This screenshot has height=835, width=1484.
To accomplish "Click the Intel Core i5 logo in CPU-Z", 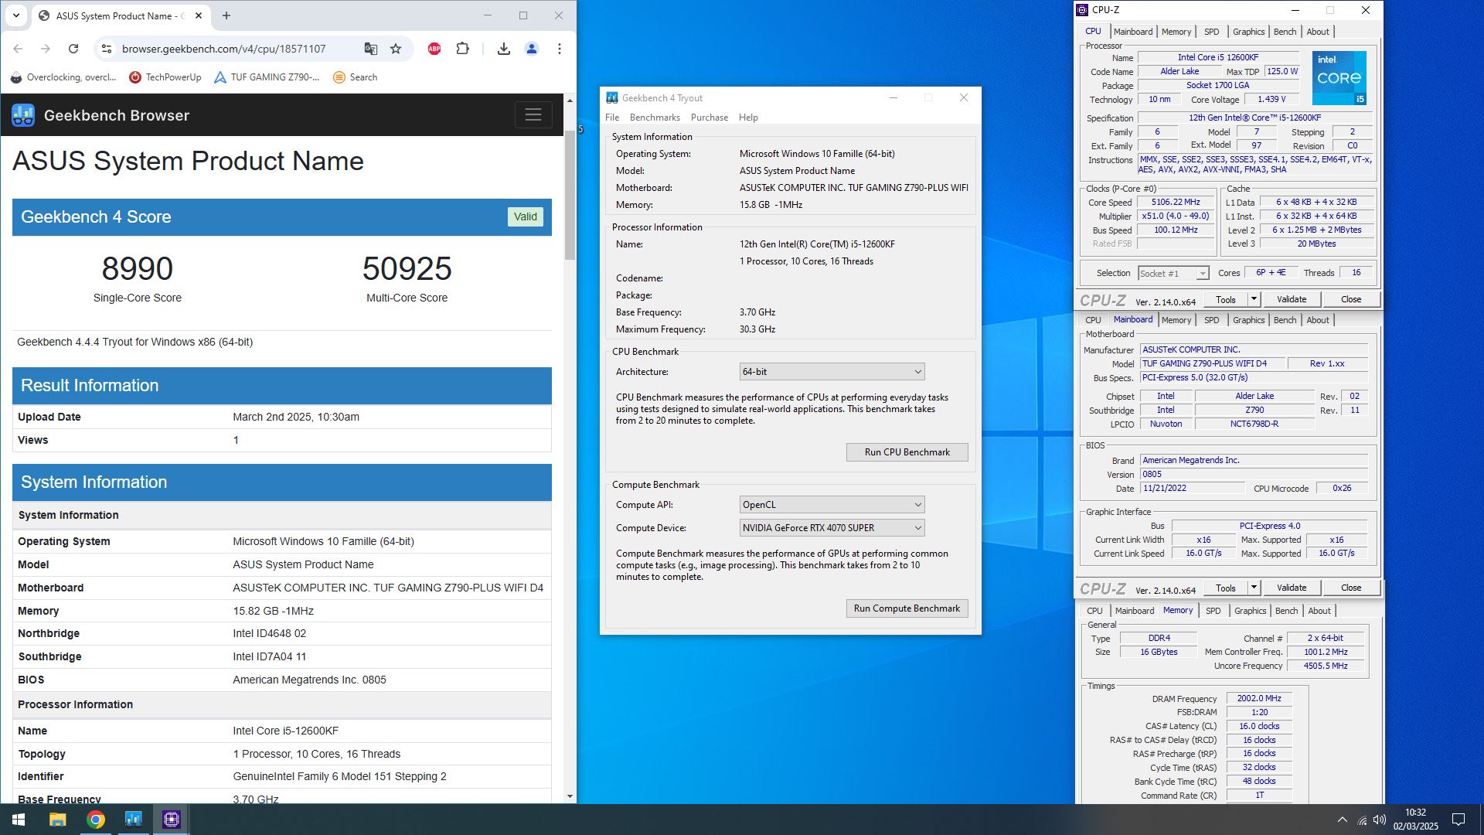I will pyautogui.click(x=1339, y=78).
